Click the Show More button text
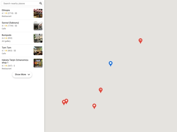This screenshot has height=132, width=177. (x=20, y=75)
